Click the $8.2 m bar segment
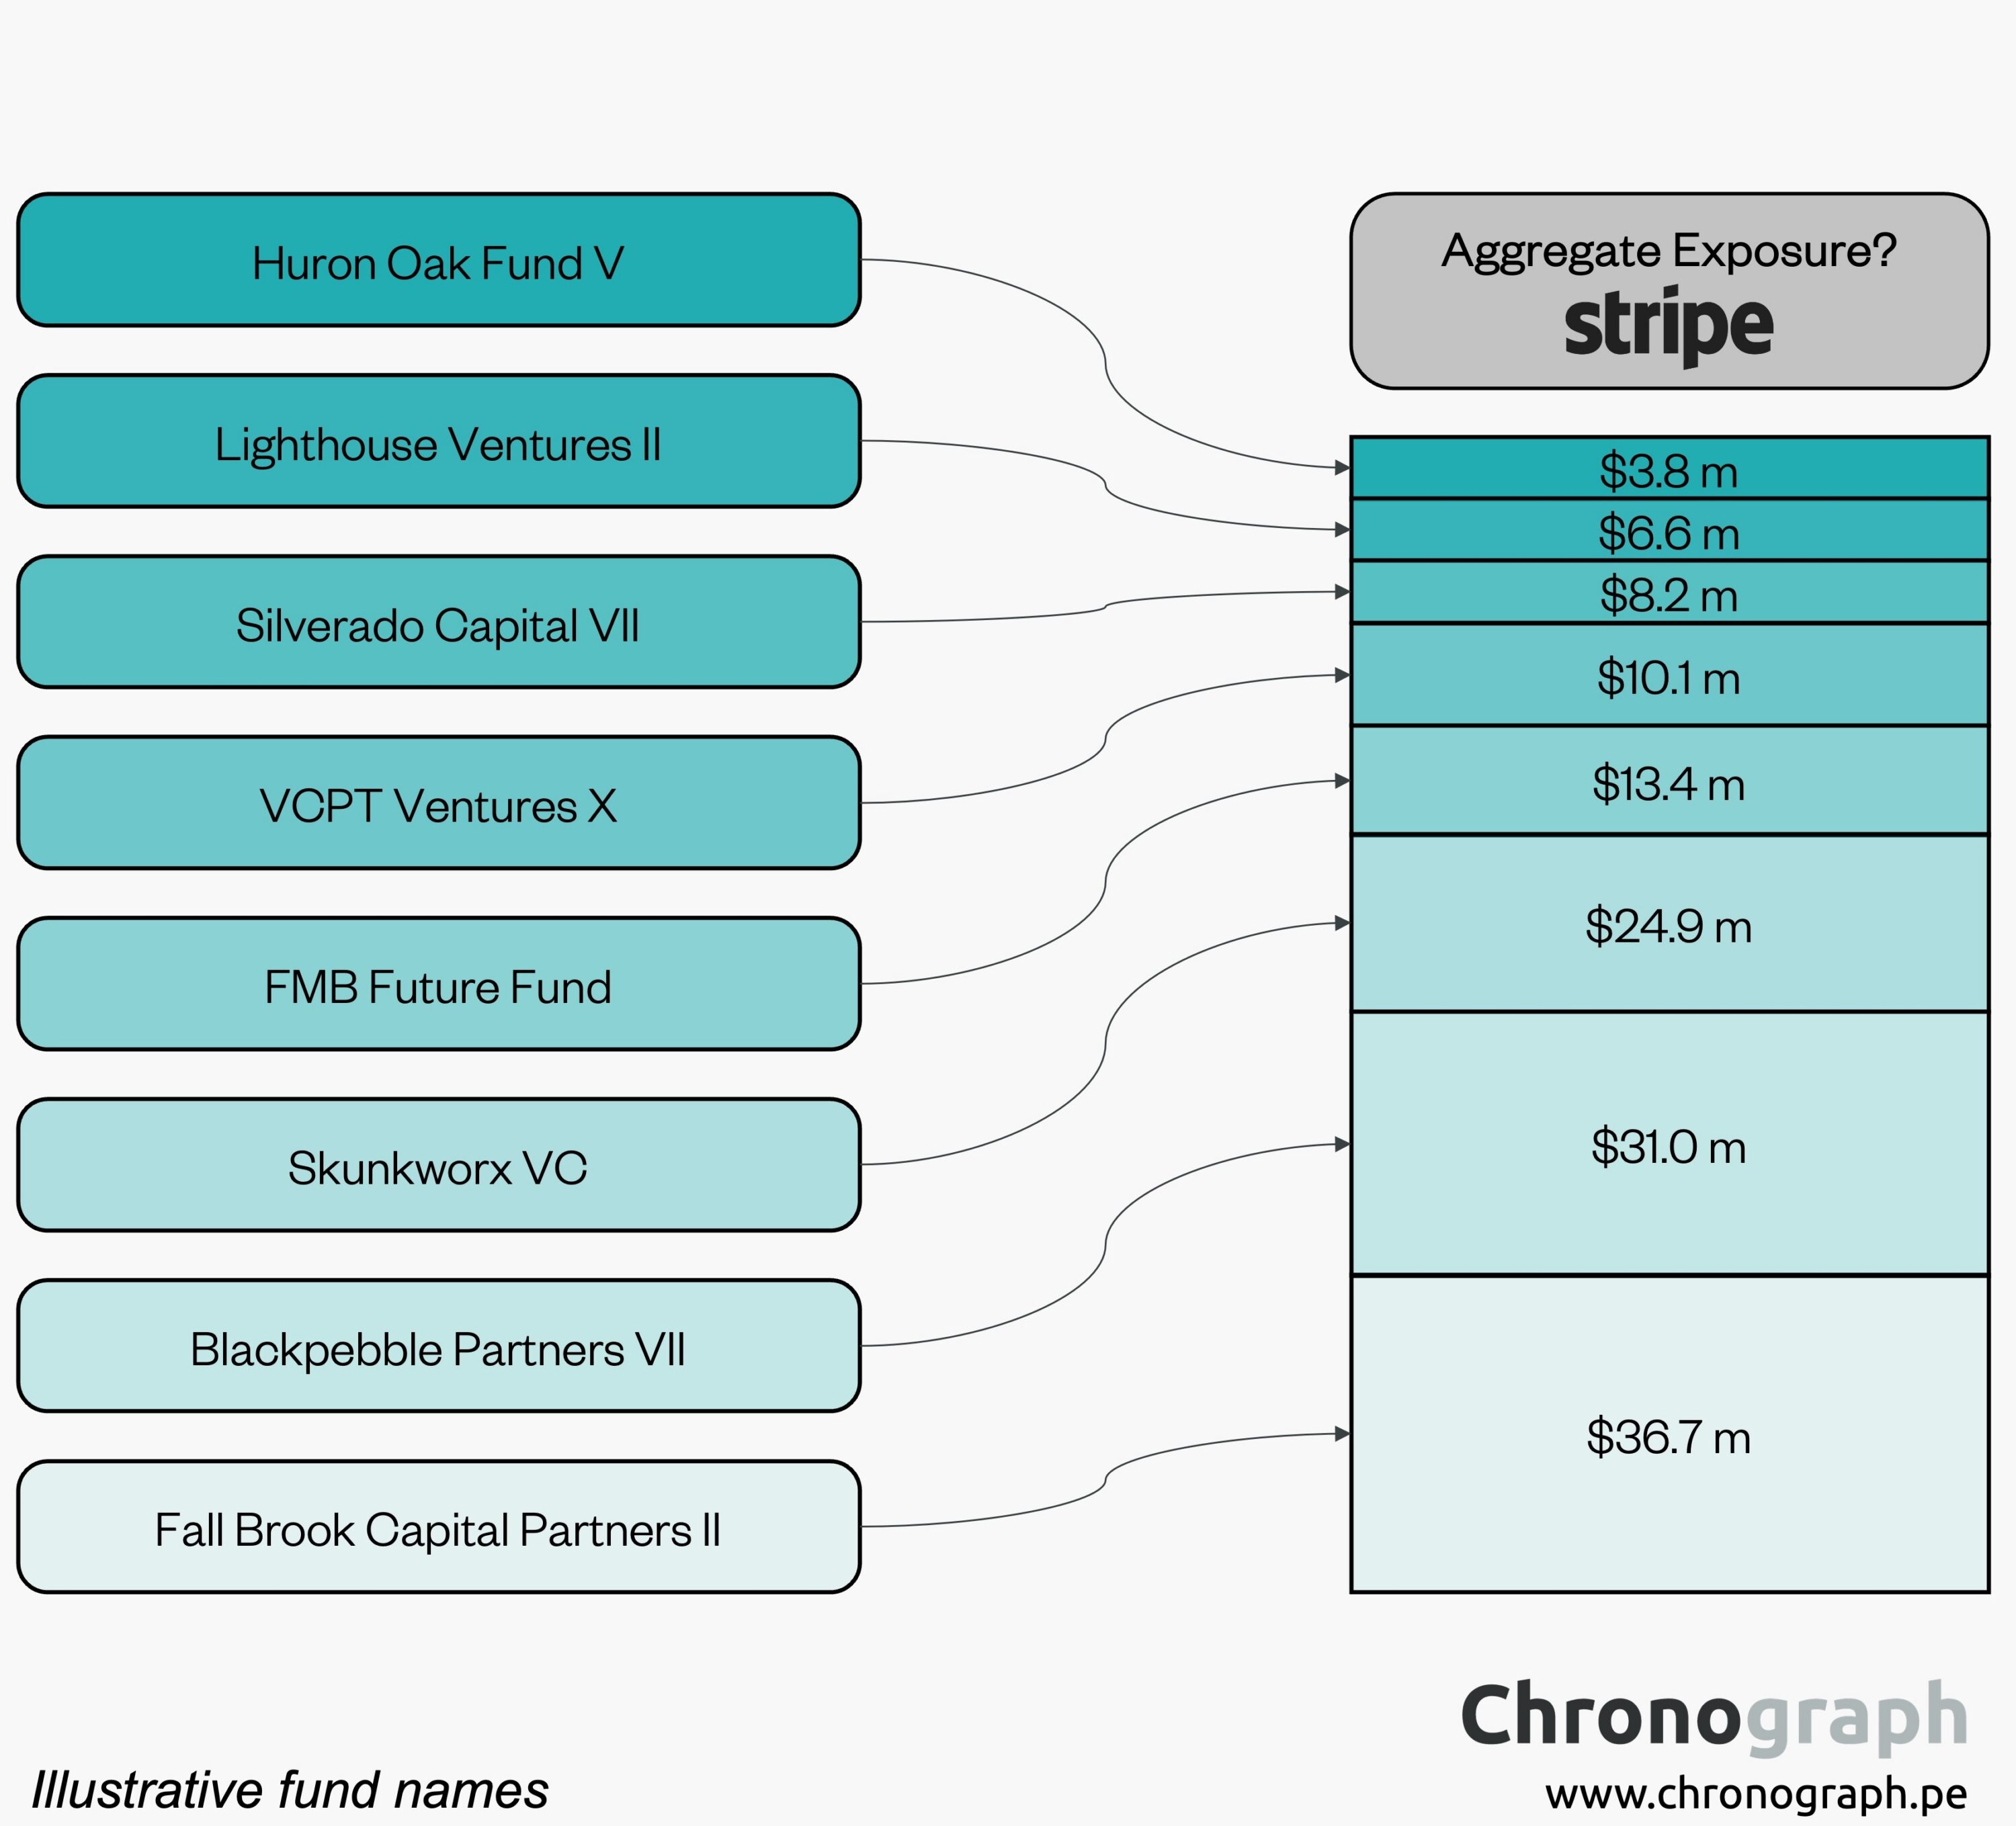 point(1668,594)
